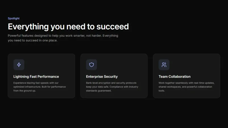This screenshot has width=228, height=128.
Task: Click the word 'Everything' in the main heading
Action: pyautogui.click(x=28, y=27)
